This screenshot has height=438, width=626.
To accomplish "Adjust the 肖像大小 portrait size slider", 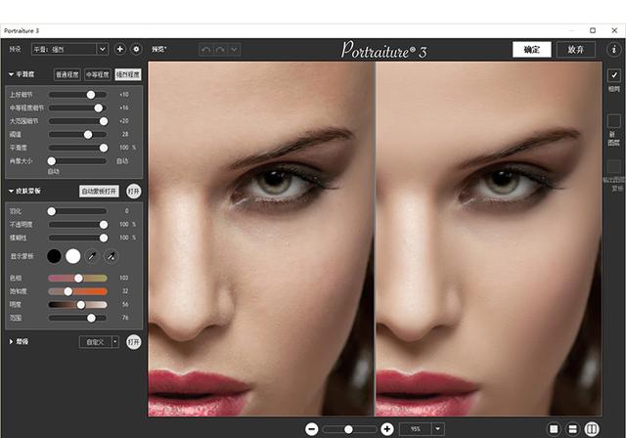I will (x=78, y=160).
